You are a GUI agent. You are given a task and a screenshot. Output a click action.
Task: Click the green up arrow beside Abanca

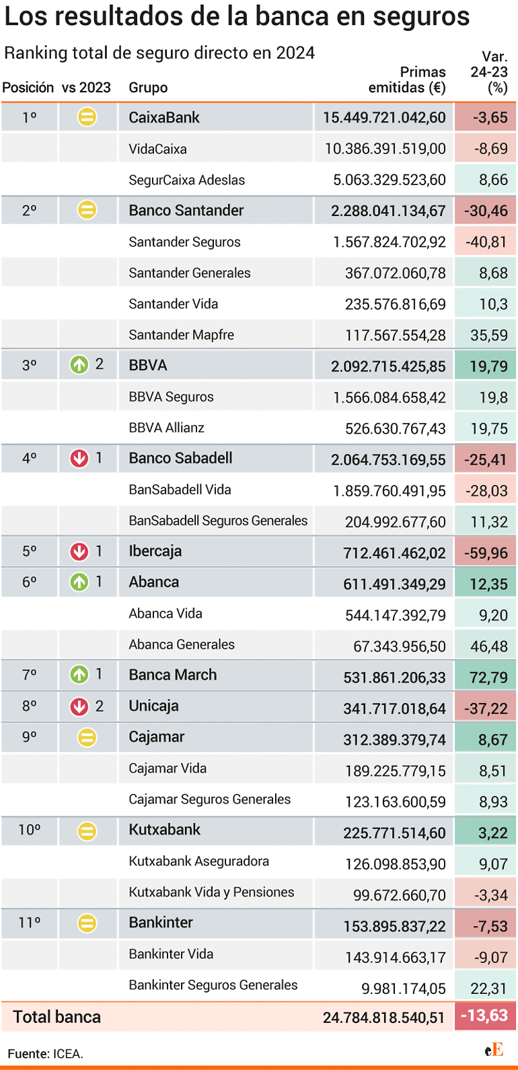click(x=79, y=582)
